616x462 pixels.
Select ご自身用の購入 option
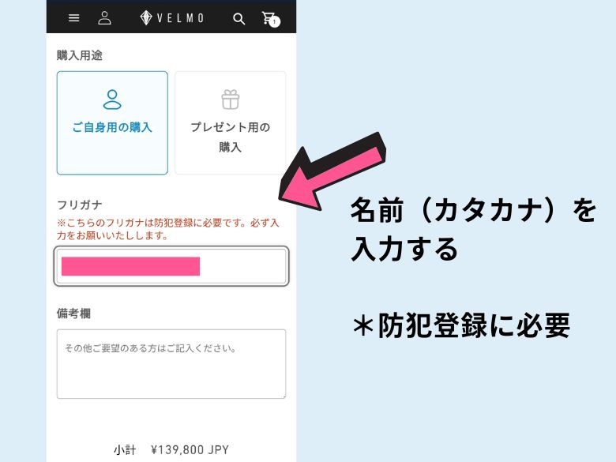point(112,123)
